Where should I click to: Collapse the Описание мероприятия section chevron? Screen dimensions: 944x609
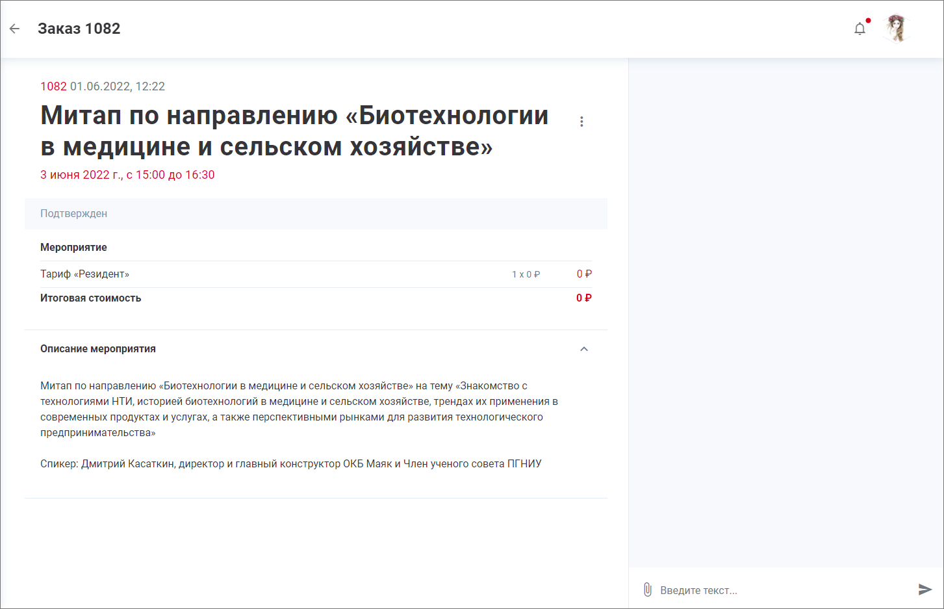click(583, 349)
